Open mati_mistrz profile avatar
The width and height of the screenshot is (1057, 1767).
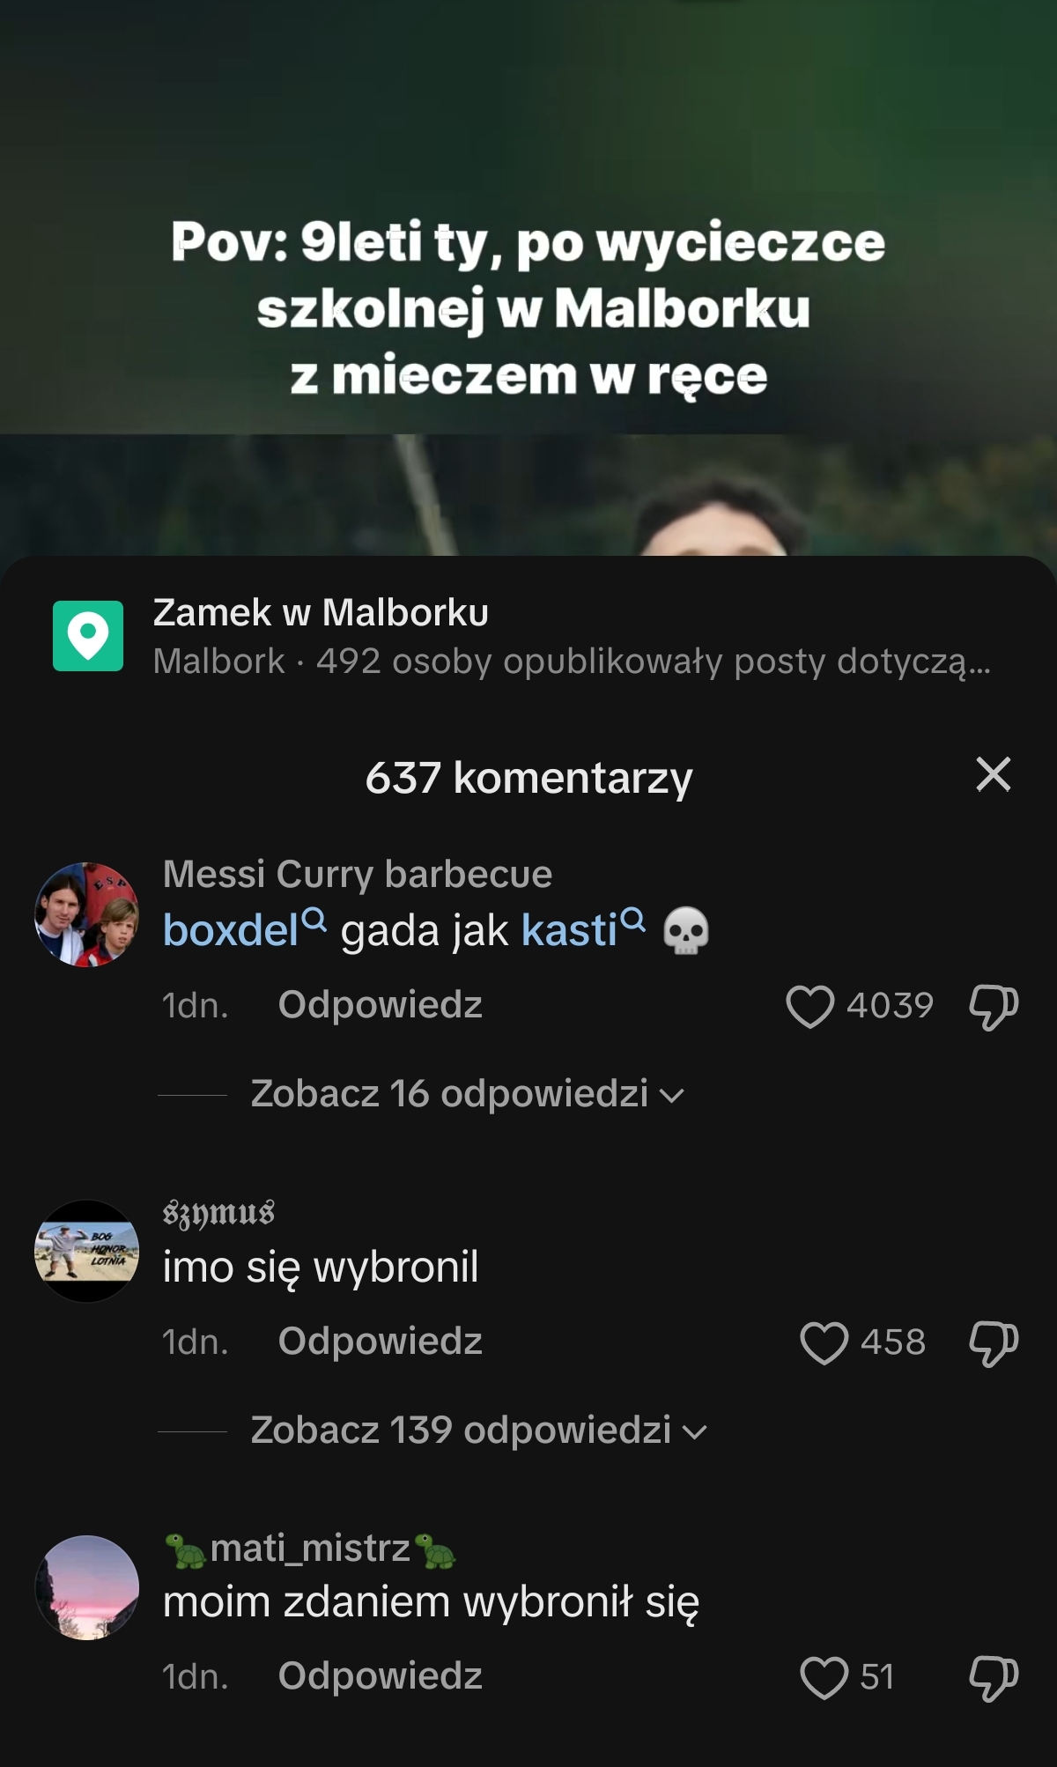pyautogui.click(x=87, y=1587)
